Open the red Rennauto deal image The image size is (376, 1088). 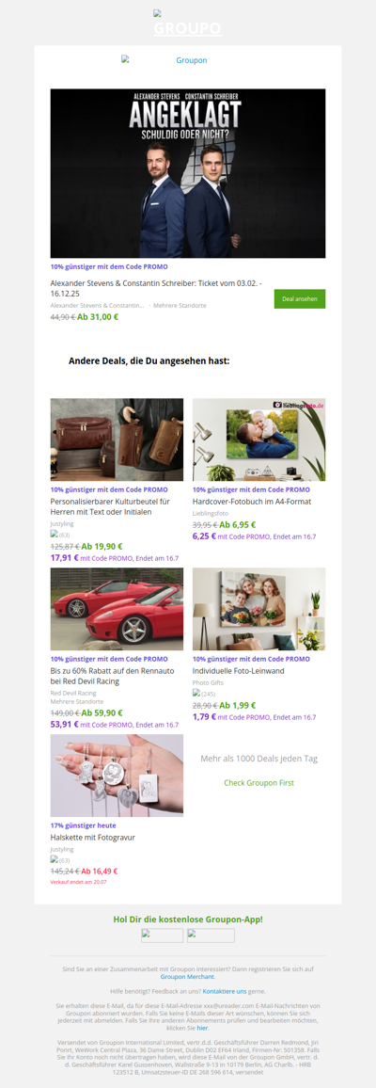pyautogui.click(x=117, y=609)
